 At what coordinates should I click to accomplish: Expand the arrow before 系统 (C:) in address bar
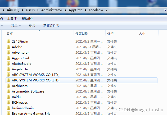click(x=4, y=10)
